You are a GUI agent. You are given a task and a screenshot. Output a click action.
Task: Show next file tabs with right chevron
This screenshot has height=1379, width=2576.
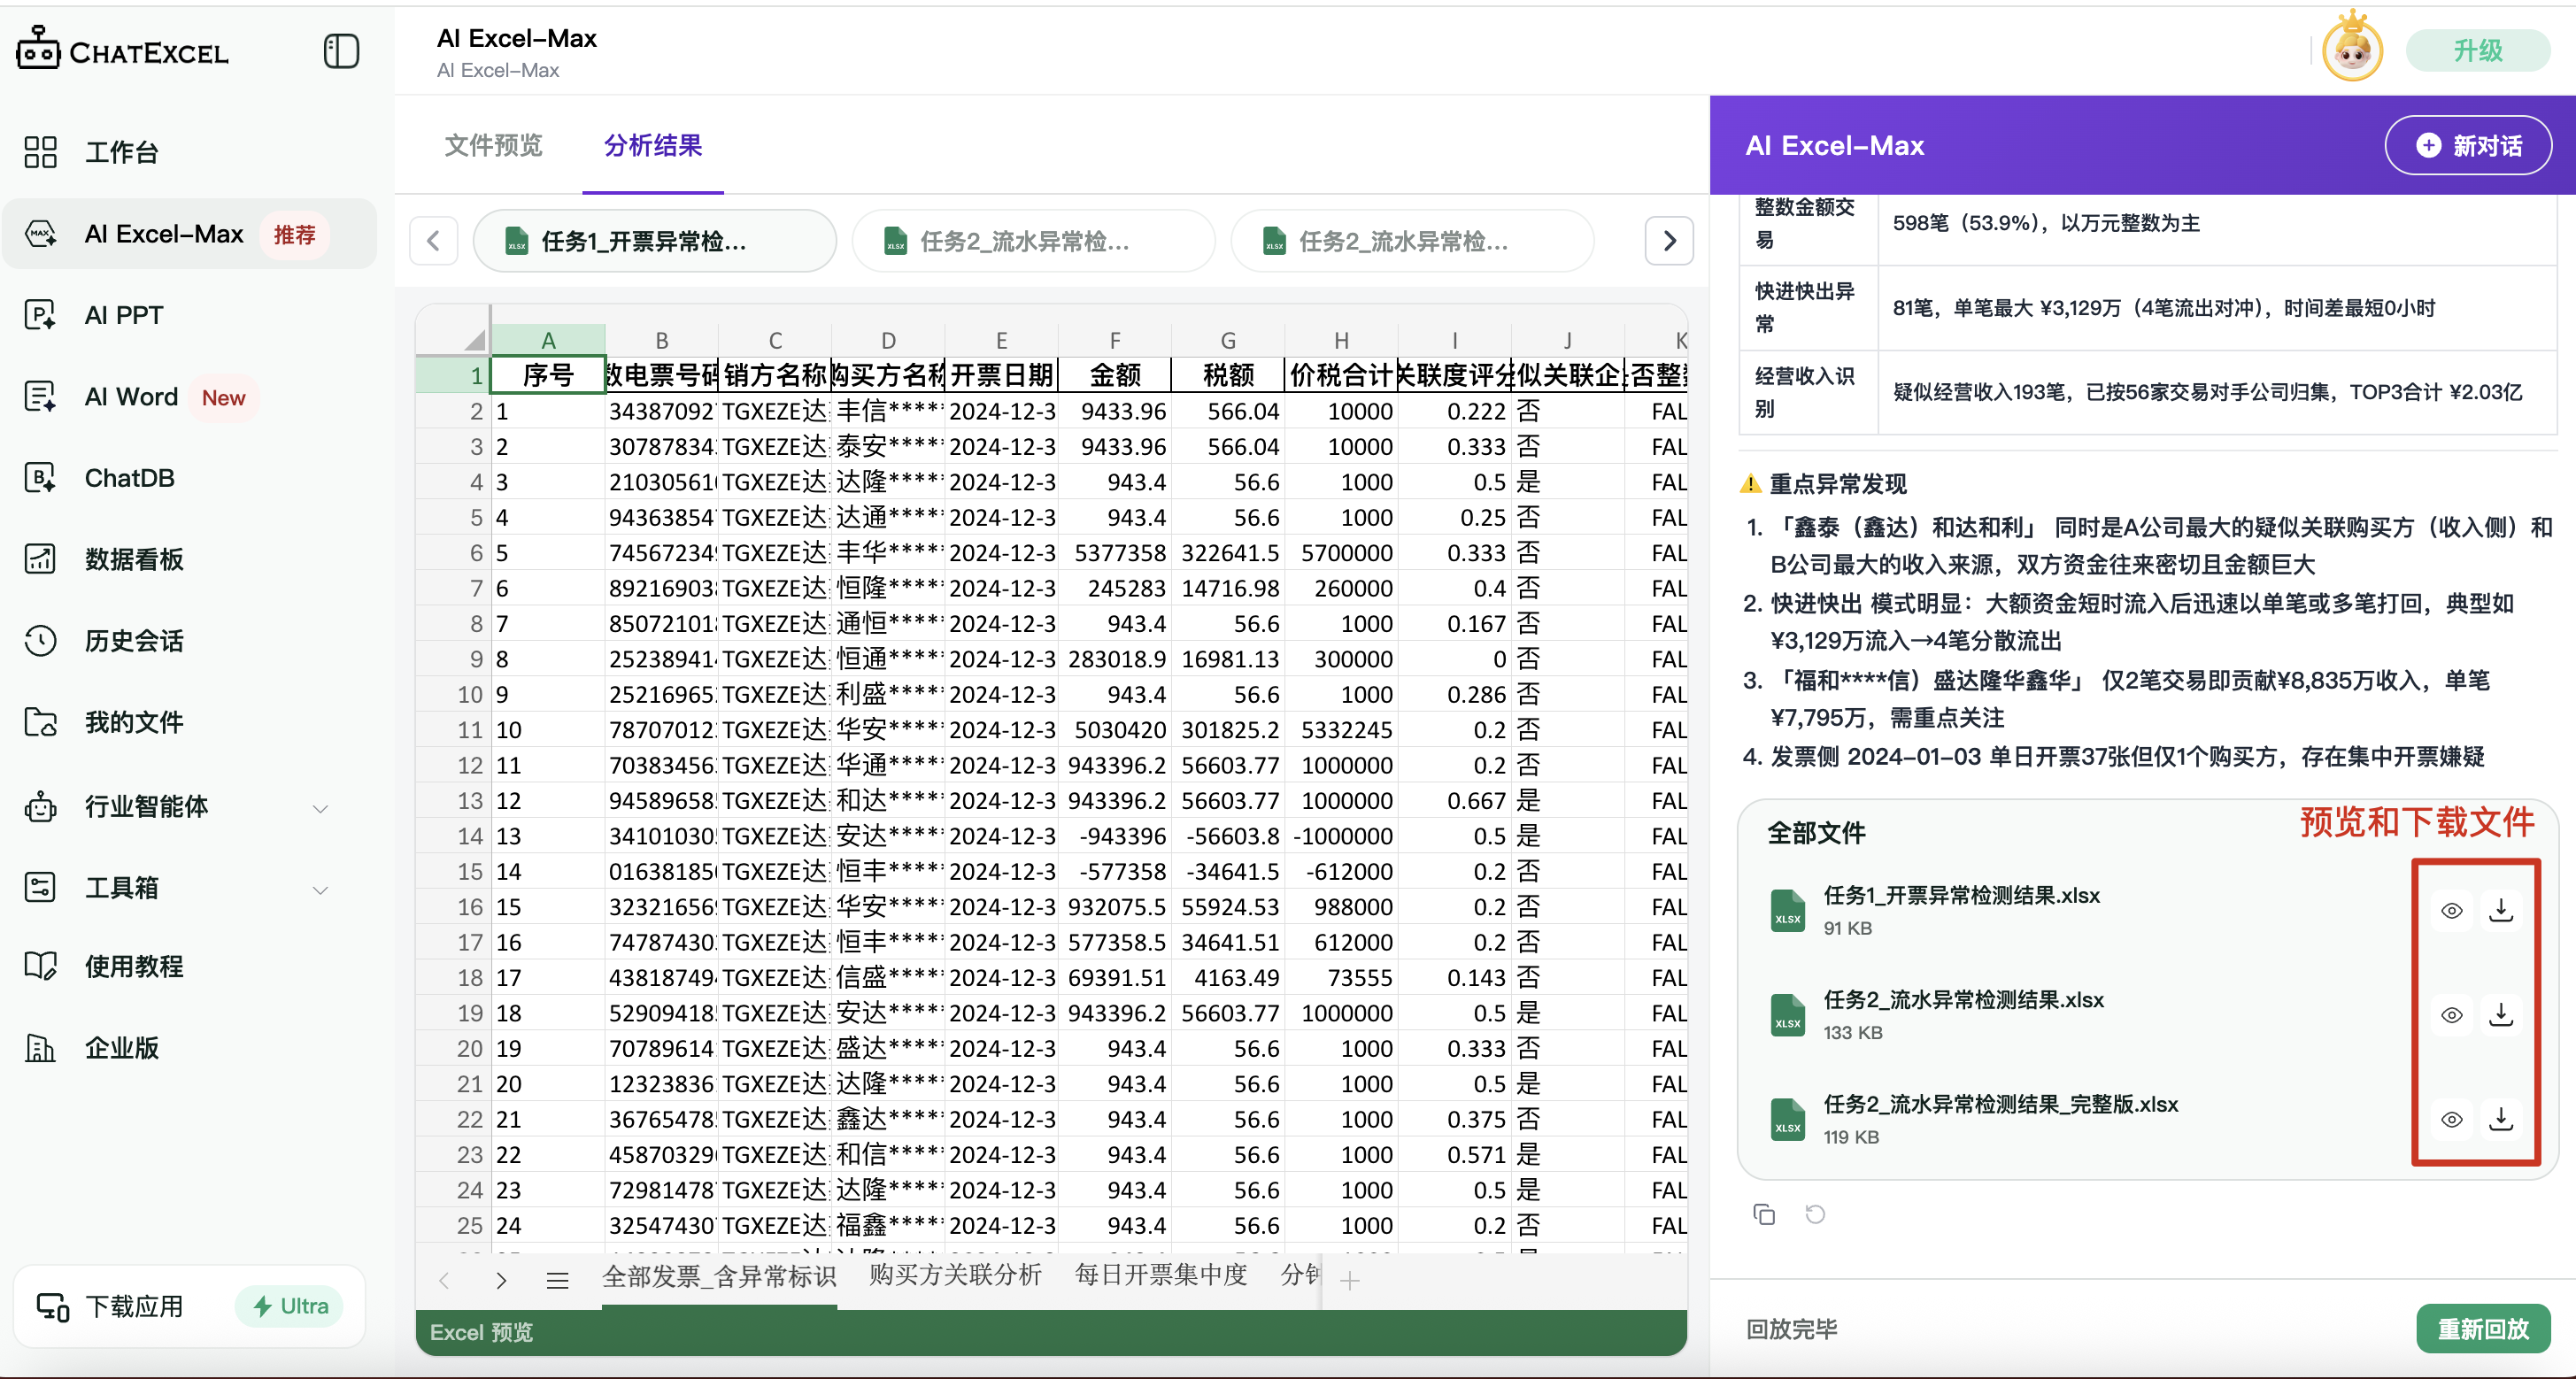1669,241
